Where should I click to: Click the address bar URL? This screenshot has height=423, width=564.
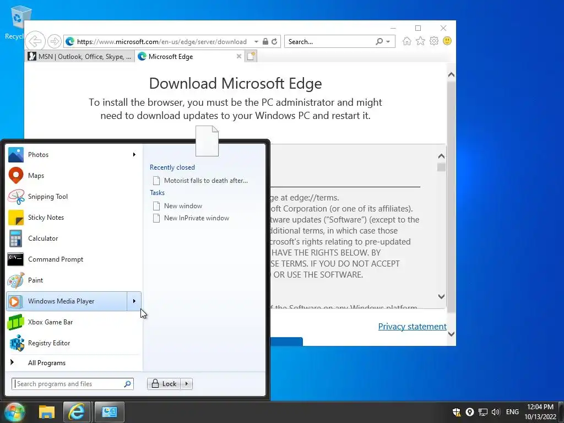[162, 42]
